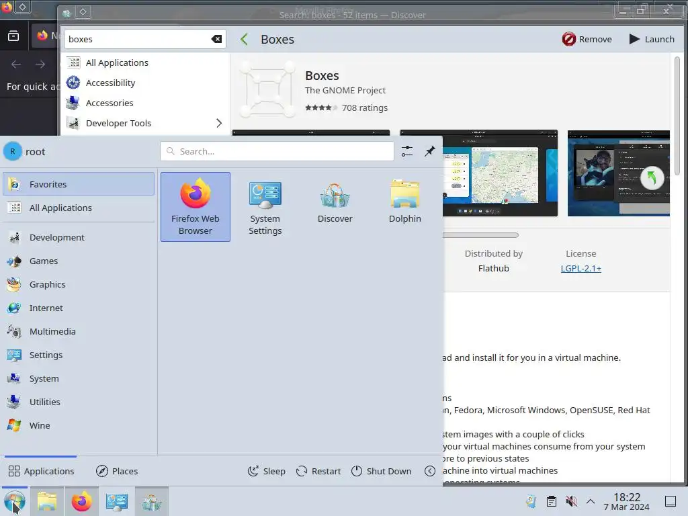The height and width of the screenshot is (516, 688).
Task: Select All Applications in Discover sidebar
Action: coord(145,62)
